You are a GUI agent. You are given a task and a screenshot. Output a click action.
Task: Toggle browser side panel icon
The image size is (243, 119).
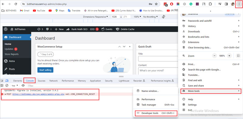click(226, 4)
